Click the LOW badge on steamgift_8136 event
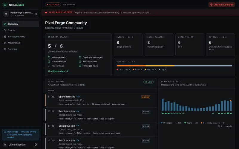This screenshot has height=149, width=239. point(146,126)
